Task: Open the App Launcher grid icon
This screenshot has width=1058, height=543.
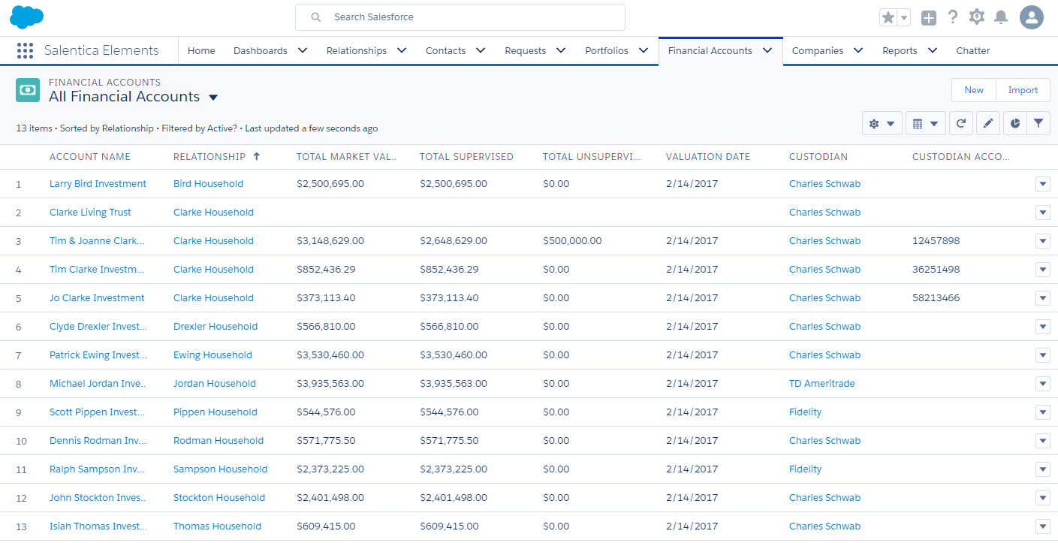Action: tap(25, 50)
